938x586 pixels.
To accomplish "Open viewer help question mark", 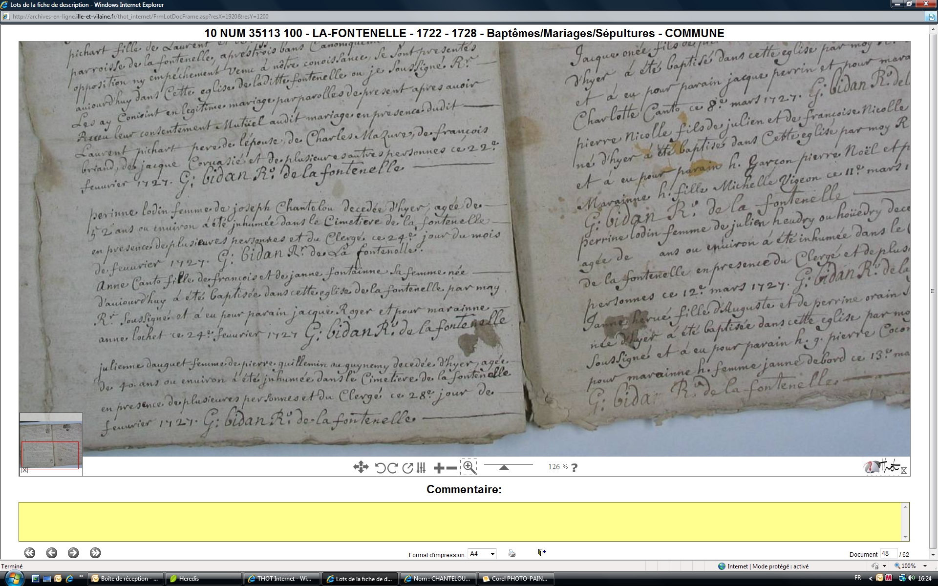I will 575,467.
